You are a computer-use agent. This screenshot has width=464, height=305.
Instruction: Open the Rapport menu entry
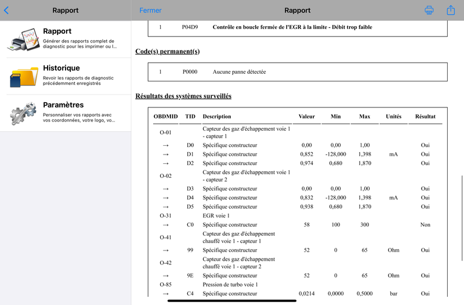[x=66, y=40]
